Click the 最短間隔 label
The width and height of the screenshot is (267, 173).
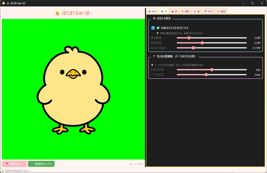click(156, 38)
